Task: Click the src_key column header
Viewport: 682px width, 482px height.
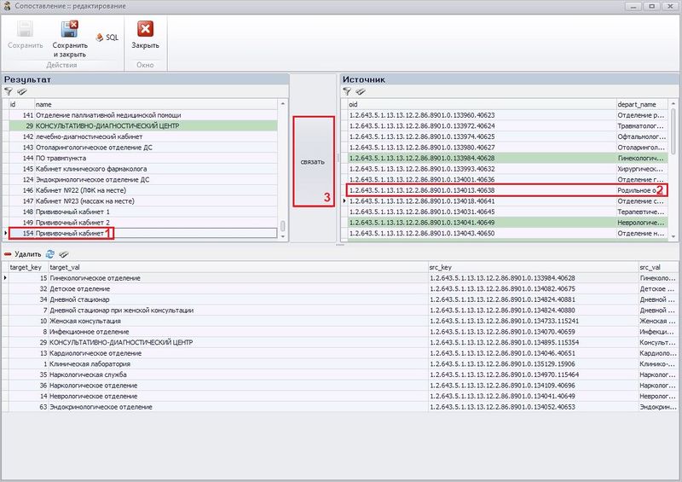Action: coord(529,267)
